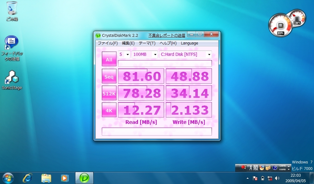Click the 不具合レポートの送信 link
The width and height of the screenshot is (314, 184).
(167, 36)
